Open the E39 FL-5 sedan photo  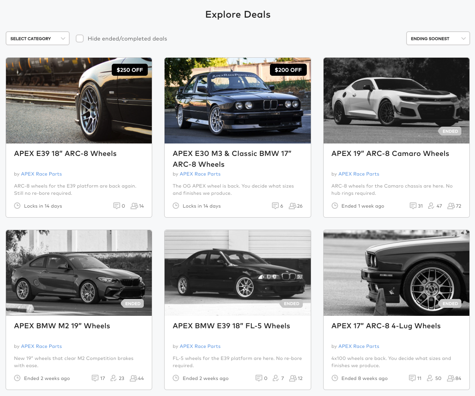(x=238, y=273)
